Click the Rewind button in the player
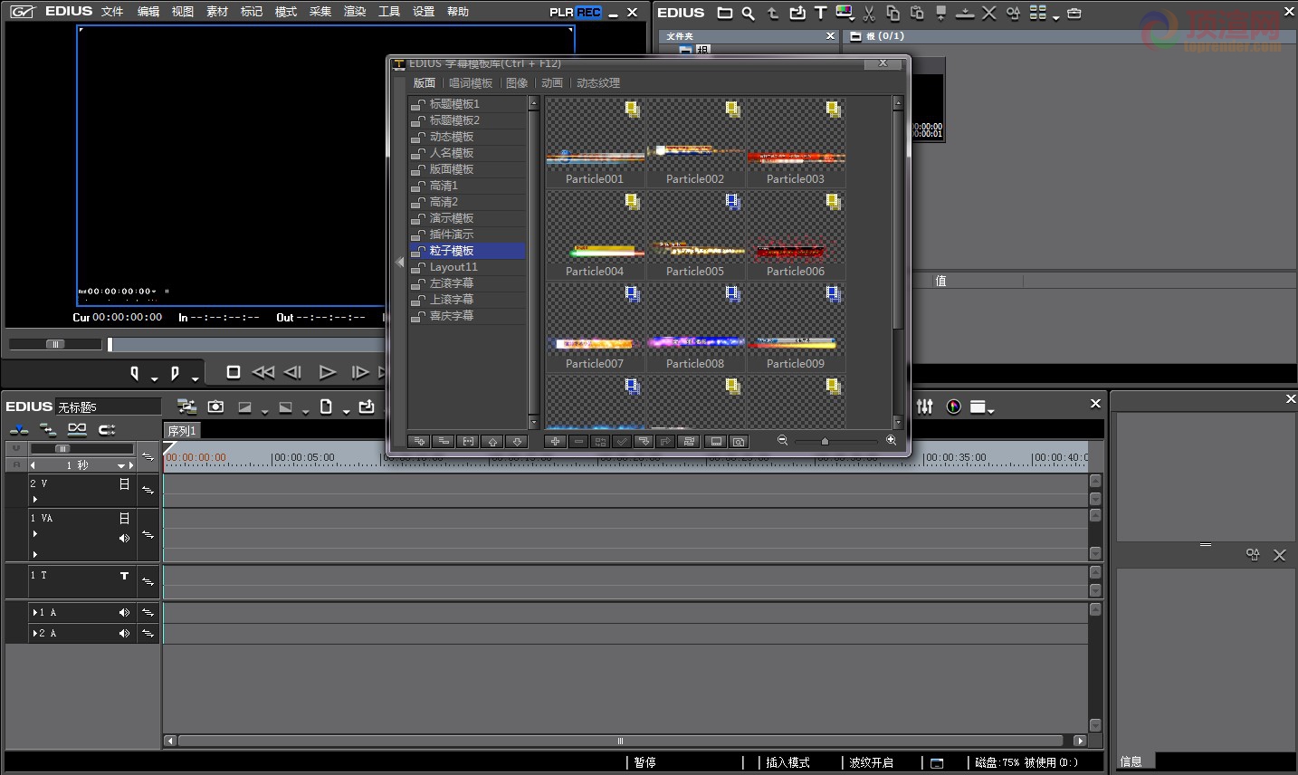This screenshot has width=1298, height=775. (x=263, y=372)
